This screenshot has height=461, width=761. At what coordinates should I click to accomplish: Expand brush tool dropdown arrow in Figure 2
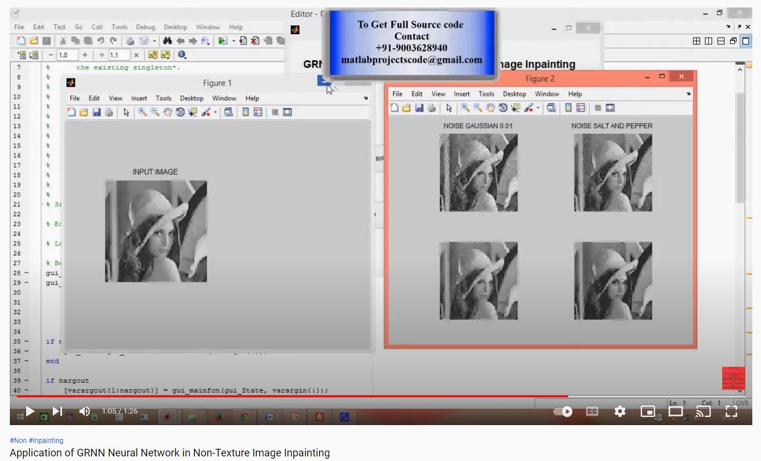click(x=538, y=108)
